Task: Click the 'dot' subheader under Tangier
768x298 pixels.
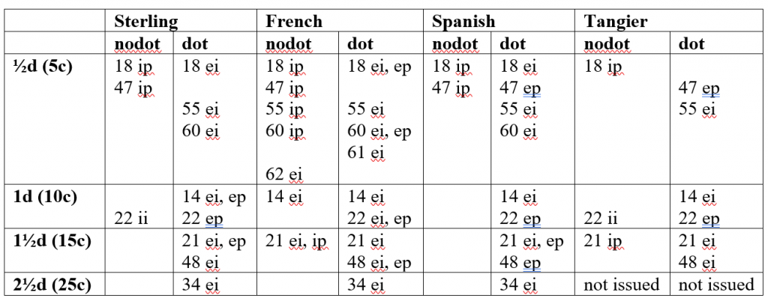Action: pyautogui.click(x=691, y=44)
